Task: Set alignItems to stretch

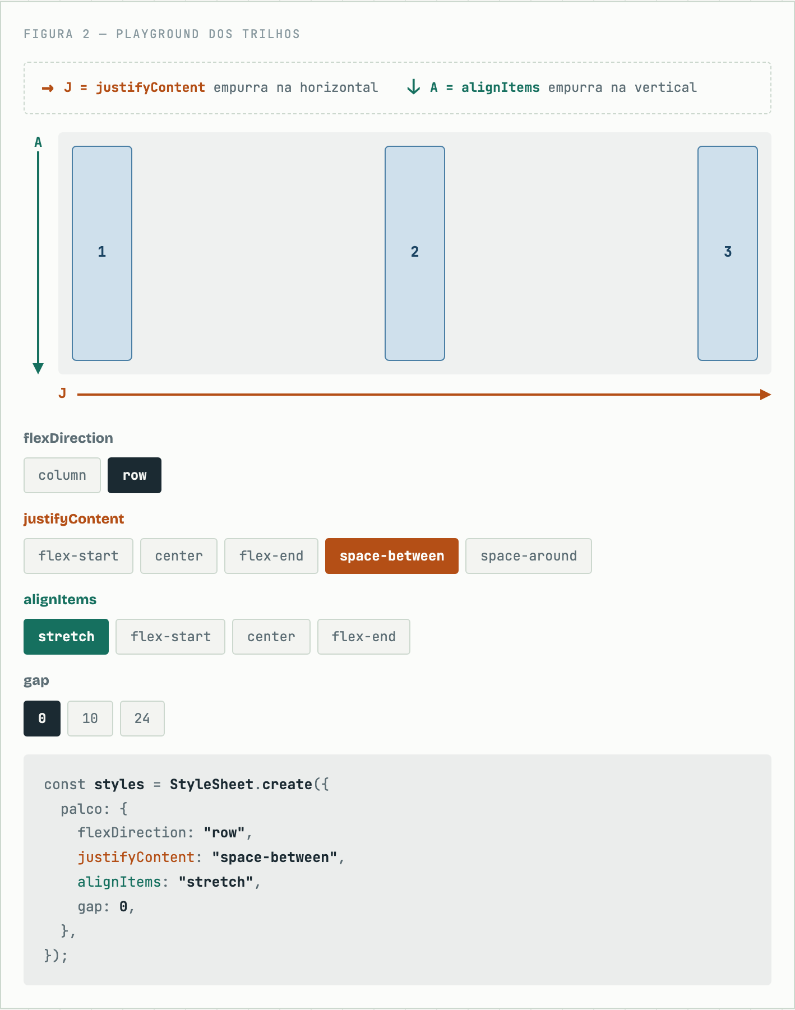Action: point(66,637)
